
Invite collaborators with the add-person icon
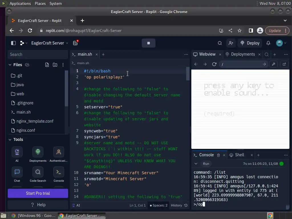(x=231, y=43)
